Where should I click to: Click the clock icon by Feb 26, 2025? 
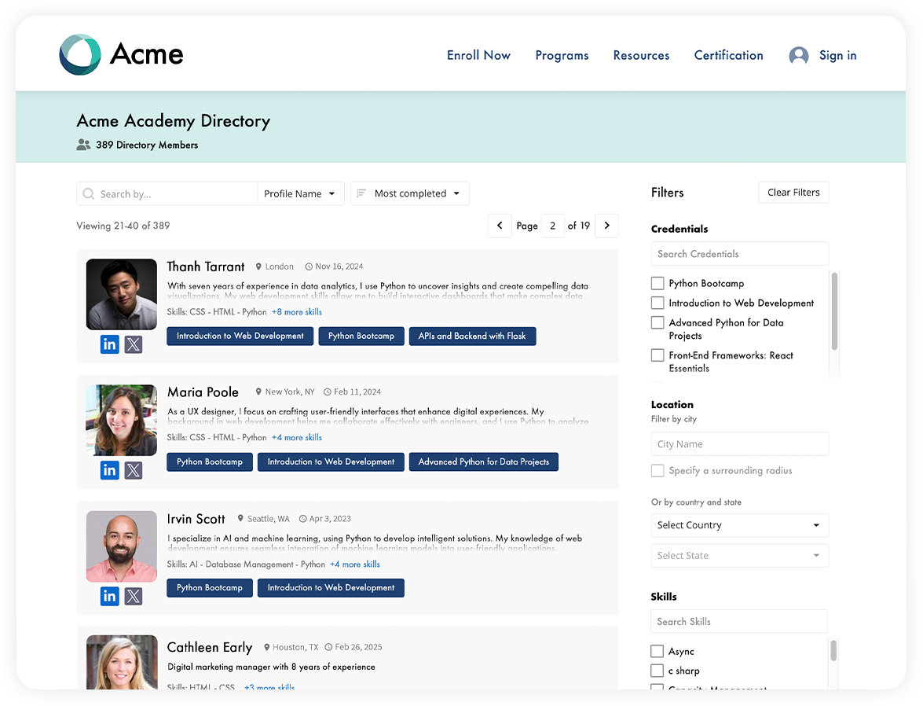tap(328, 647)
